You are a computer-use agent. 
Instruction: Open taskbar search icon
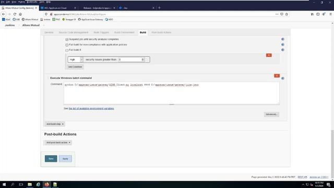point(13,184)
